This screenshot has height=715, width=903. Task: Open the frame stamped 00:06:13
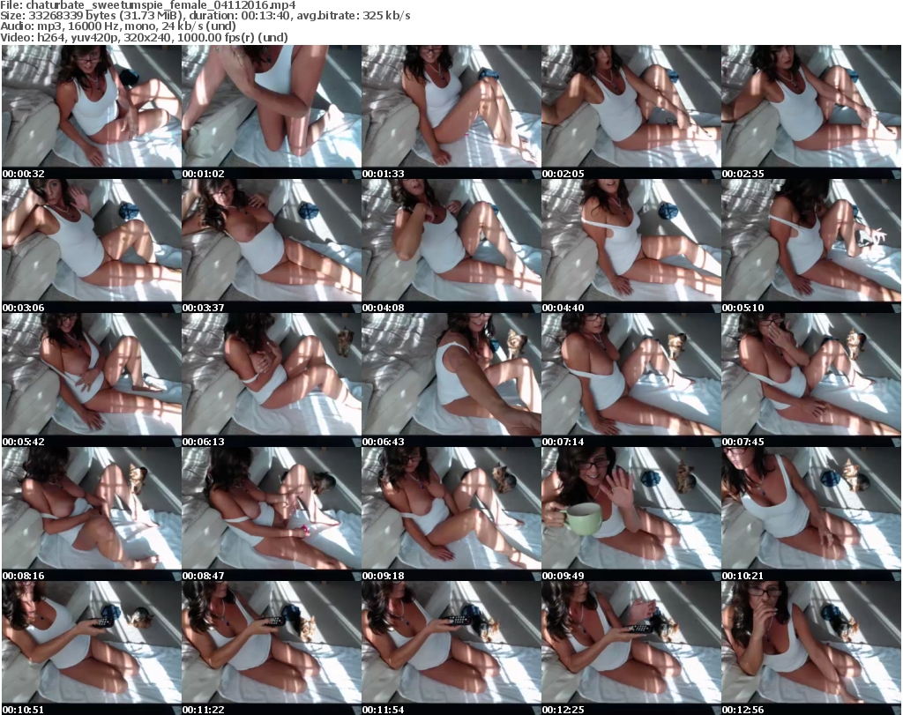point(272,380)
